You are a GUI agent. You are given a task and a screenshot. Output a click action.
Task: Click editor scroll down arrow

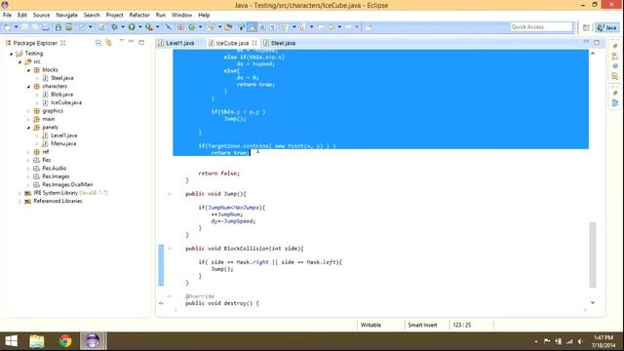593,303
